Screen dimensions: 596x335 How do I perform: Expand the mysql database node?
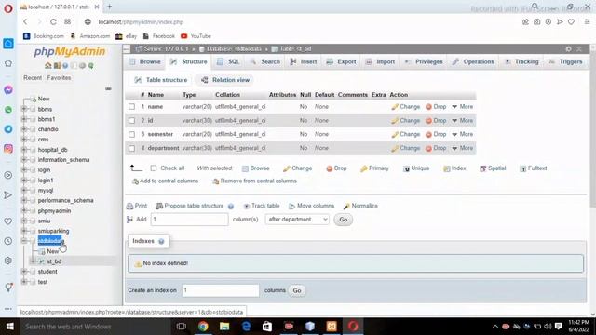click(24, 190)
